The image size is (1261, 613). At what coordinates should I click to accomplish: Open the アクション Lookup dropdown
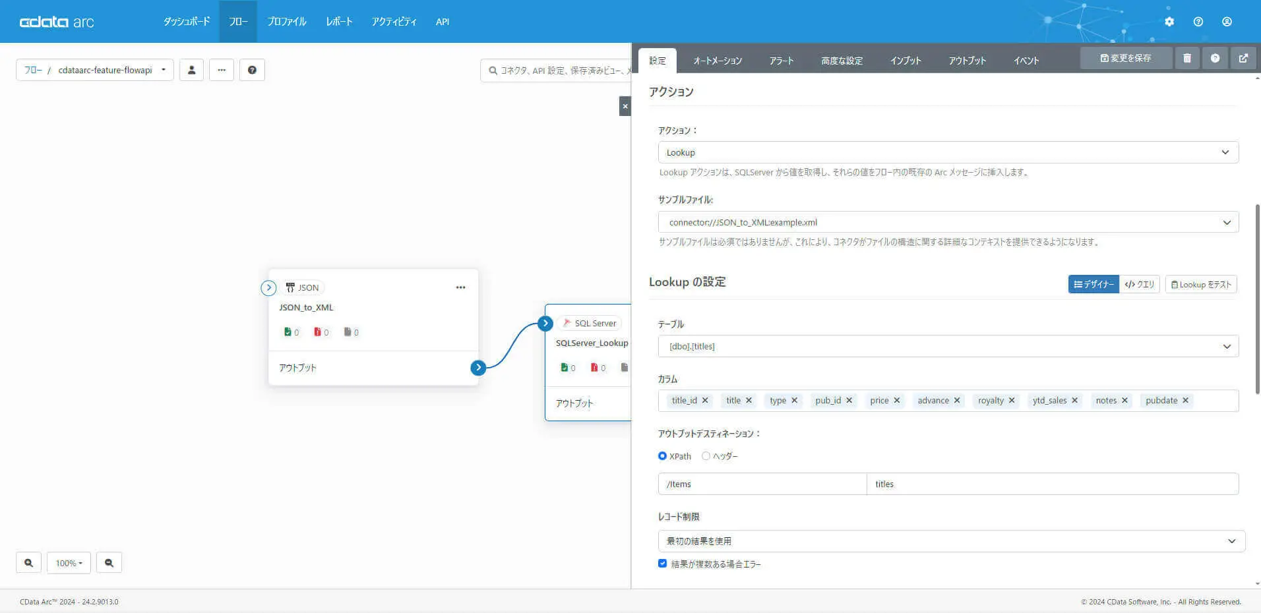click(948, 152)
